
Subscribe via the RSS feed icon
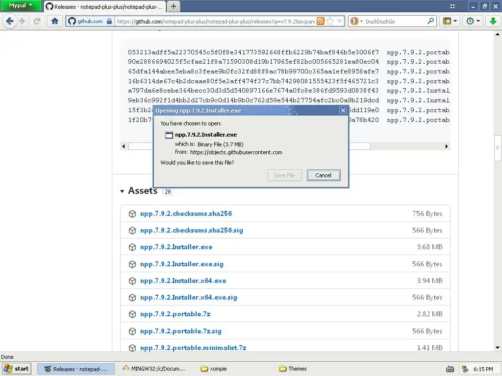click(321, 22)
